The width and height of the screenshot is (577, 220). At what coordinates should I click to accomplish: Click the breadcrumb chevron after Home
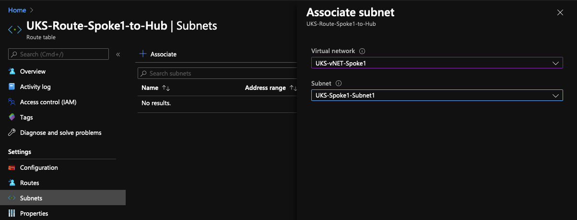[x=32, y=10]
